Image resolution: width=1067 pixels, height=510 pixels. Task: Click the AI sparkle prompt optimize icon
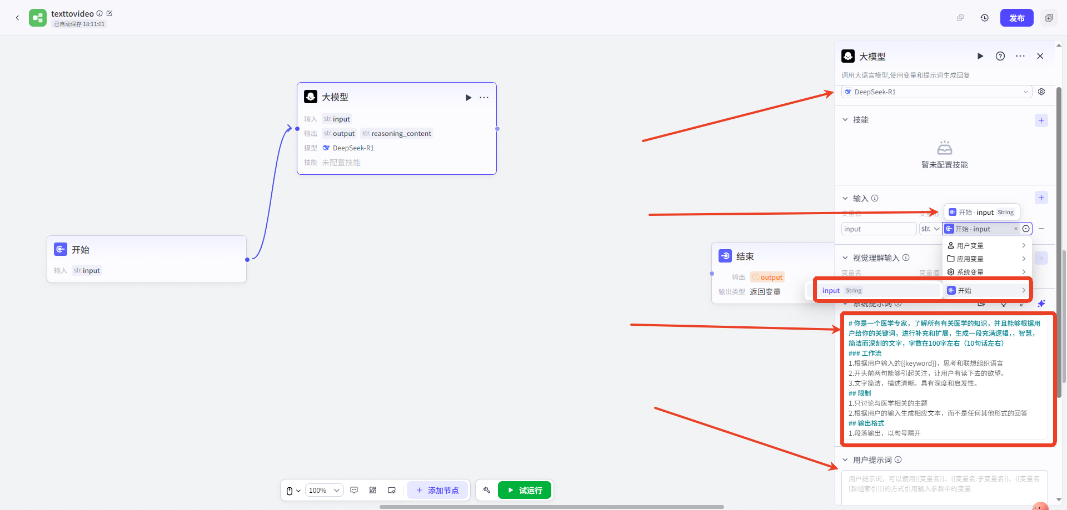(1041, 304)
